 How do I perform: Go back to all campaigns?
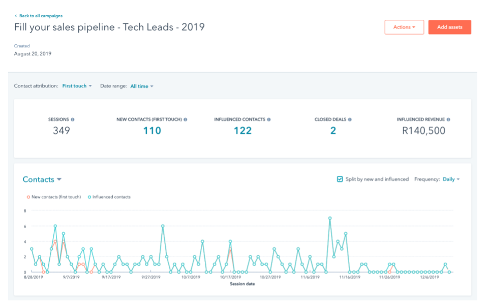pyautogui.click(x=41, y=16)
